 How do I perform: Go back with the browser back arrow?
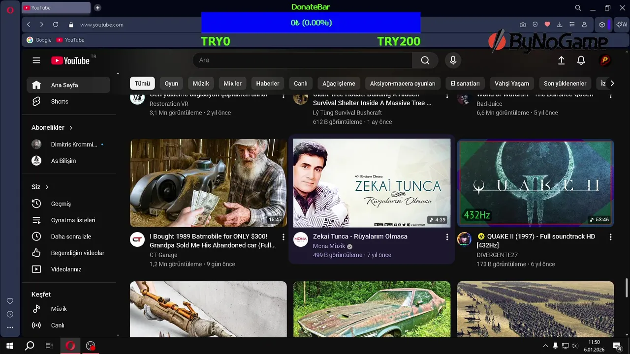(29, 25)
